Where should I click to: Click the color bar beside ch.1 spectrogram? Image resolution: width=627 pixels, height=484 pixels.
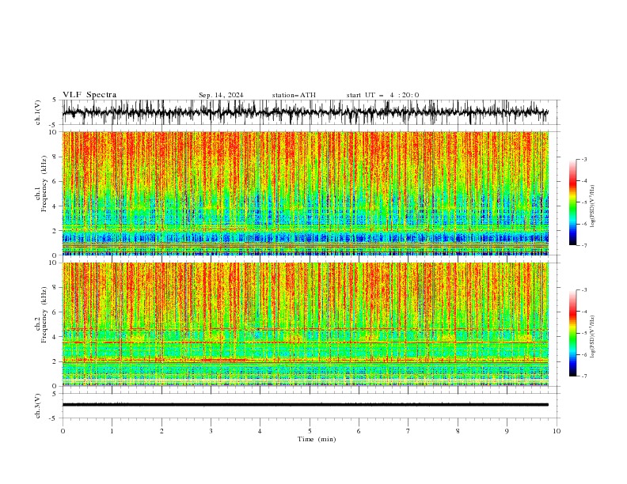click(572, 202)
